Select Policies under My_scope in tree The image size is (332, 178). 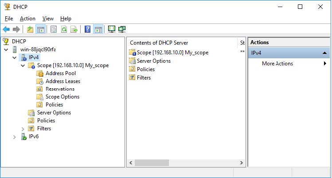54,105
